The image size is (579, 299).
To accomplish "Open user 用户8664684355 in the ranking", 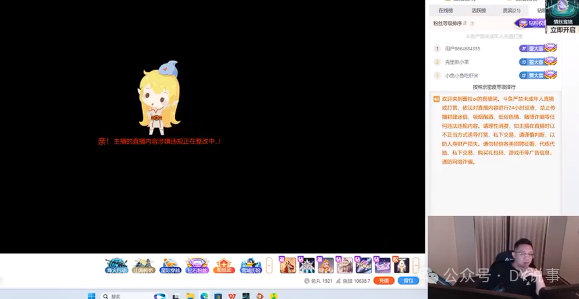I will click(x=462, y=49).
